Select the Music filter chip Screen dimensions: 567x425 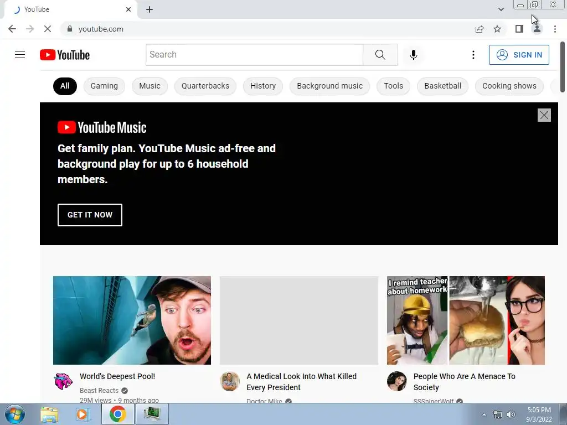[x=150, y=86]
